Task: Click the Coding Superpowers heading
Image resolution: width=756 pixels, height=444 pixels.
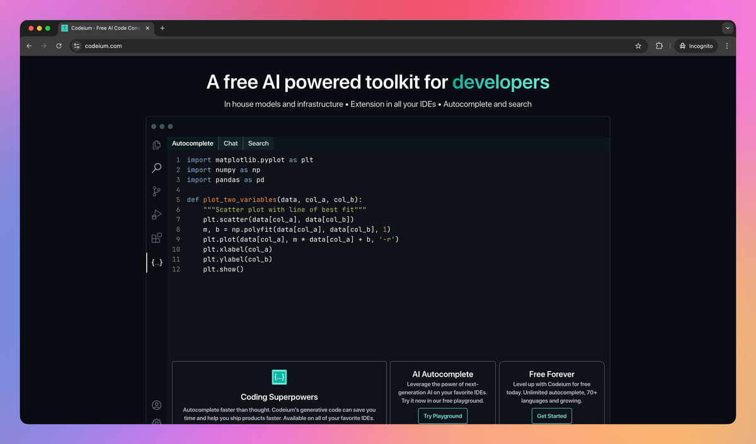Action: [x=279, y=397]
